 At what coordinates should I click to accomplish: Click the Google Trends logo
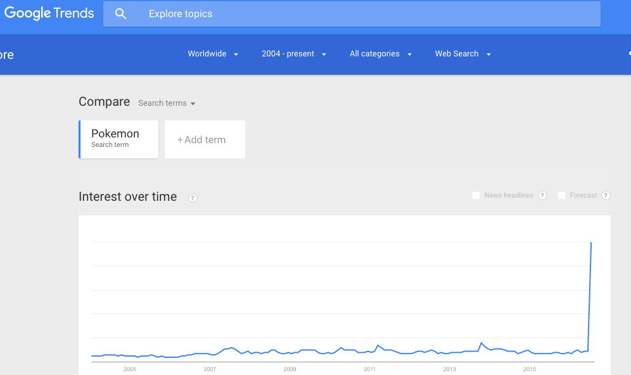49,13
